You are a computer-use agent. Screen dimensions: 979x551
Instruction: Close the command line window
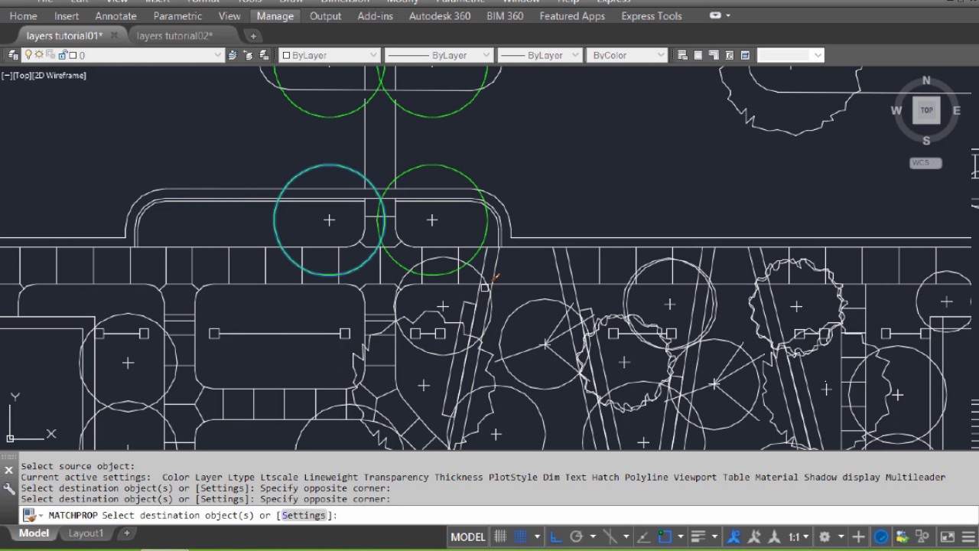(x=8, y=470)
